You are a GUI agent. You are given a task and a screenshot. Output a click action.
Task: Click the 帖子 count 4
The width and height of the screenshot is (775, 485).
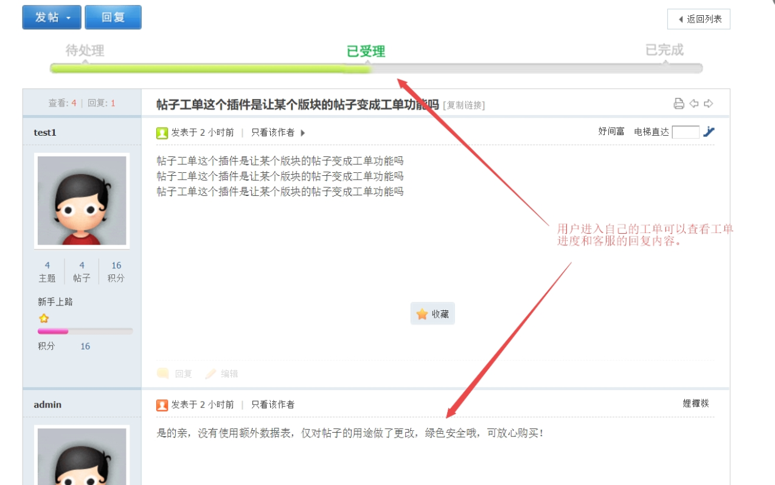82,265
